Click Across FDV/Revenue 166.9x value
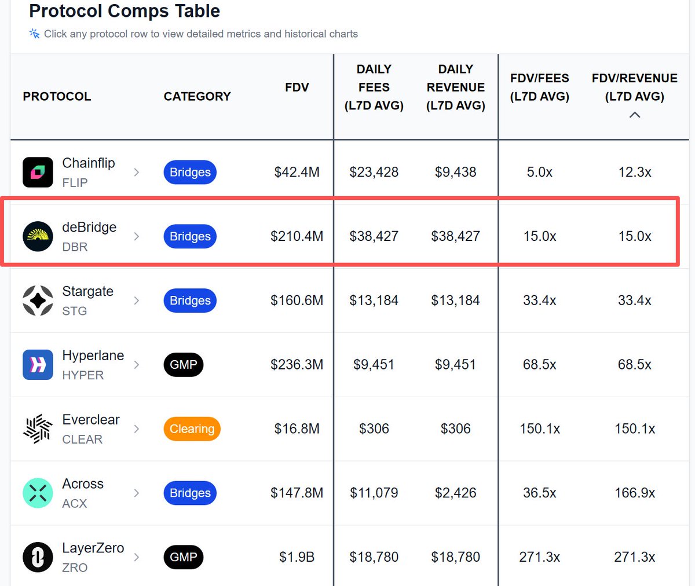This screenshot has height=586, width=695. coord(635,493)
